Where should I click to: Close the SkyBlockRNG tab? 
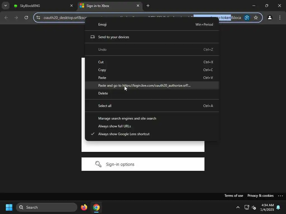[x=71, y=6]
